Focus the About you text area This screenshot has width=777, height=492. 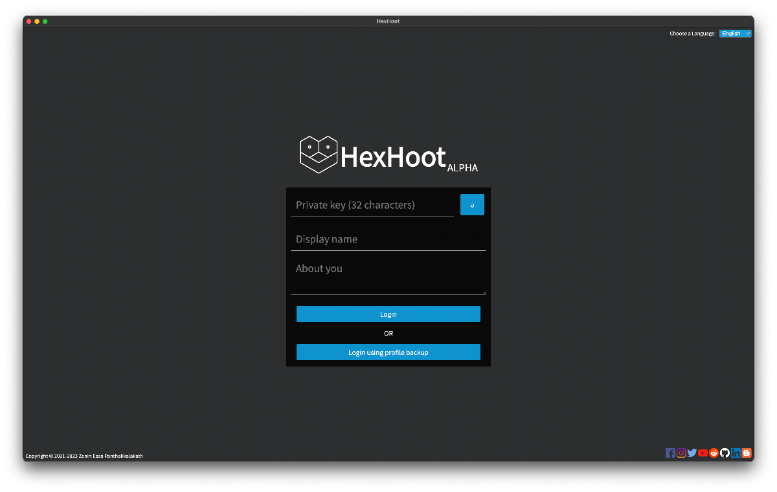click(388, 276)
